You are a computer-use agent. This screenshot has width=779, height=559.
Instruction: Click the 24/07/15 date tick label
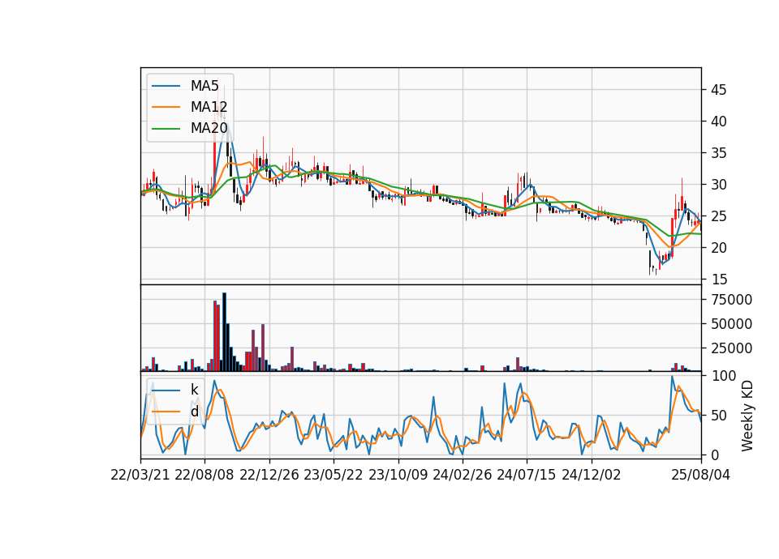click(x=526, y=475)
